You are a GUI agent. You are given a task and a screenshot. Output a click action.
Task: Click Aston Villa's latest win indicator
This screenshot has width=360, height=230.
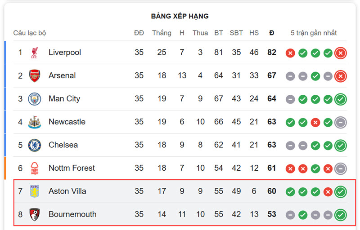pos(341,191)
